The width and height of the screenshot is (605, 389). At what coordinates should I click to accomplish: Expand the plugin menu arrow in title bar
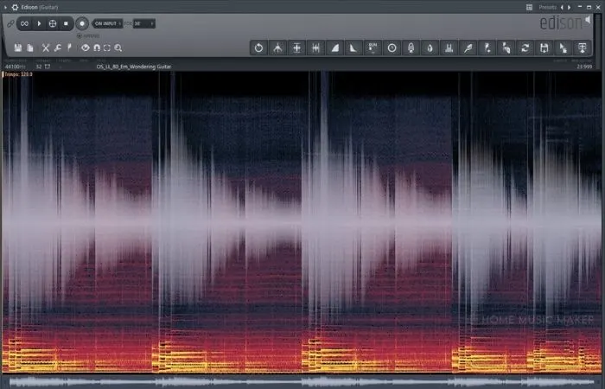click(x=5, y=7)
